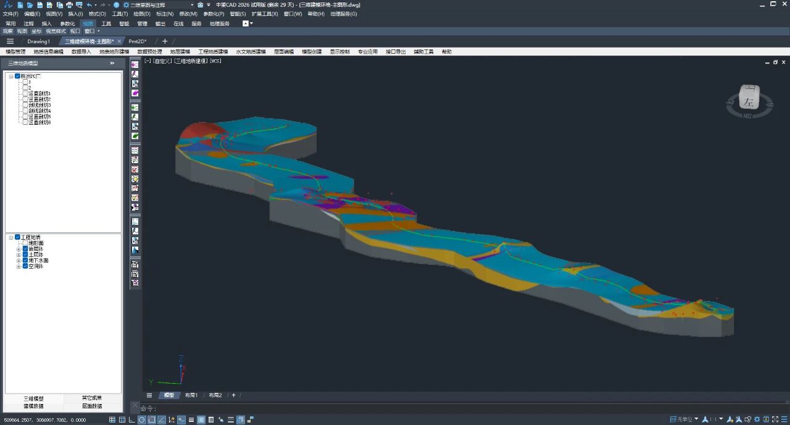790x425 pixels.
Task: Collapse the 工程地质 tree node
Action: click(x=10, y=237)
